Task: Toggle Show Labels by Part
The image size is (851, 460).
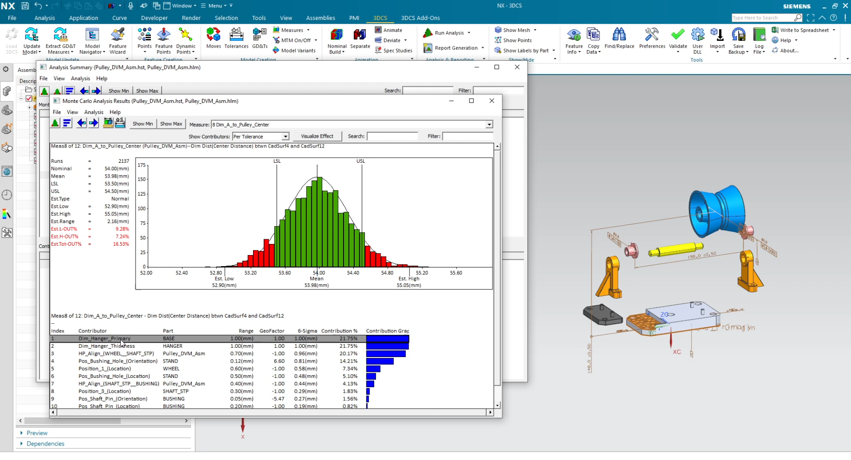Action: [524, 51]
